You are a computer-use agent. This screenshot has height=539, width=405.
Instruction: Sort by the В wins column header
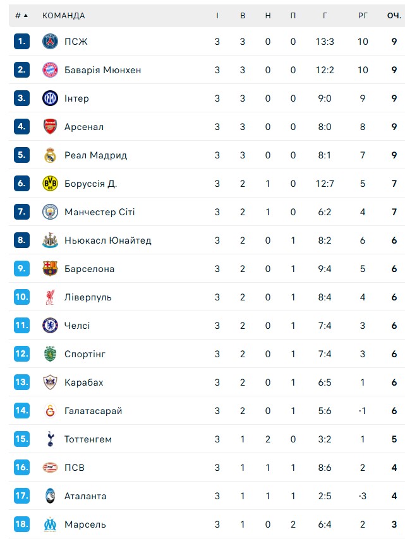(x=243, y=15)
